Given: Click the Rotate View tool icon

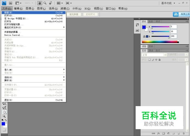Looking at the screenshot, I should point(51,3).
